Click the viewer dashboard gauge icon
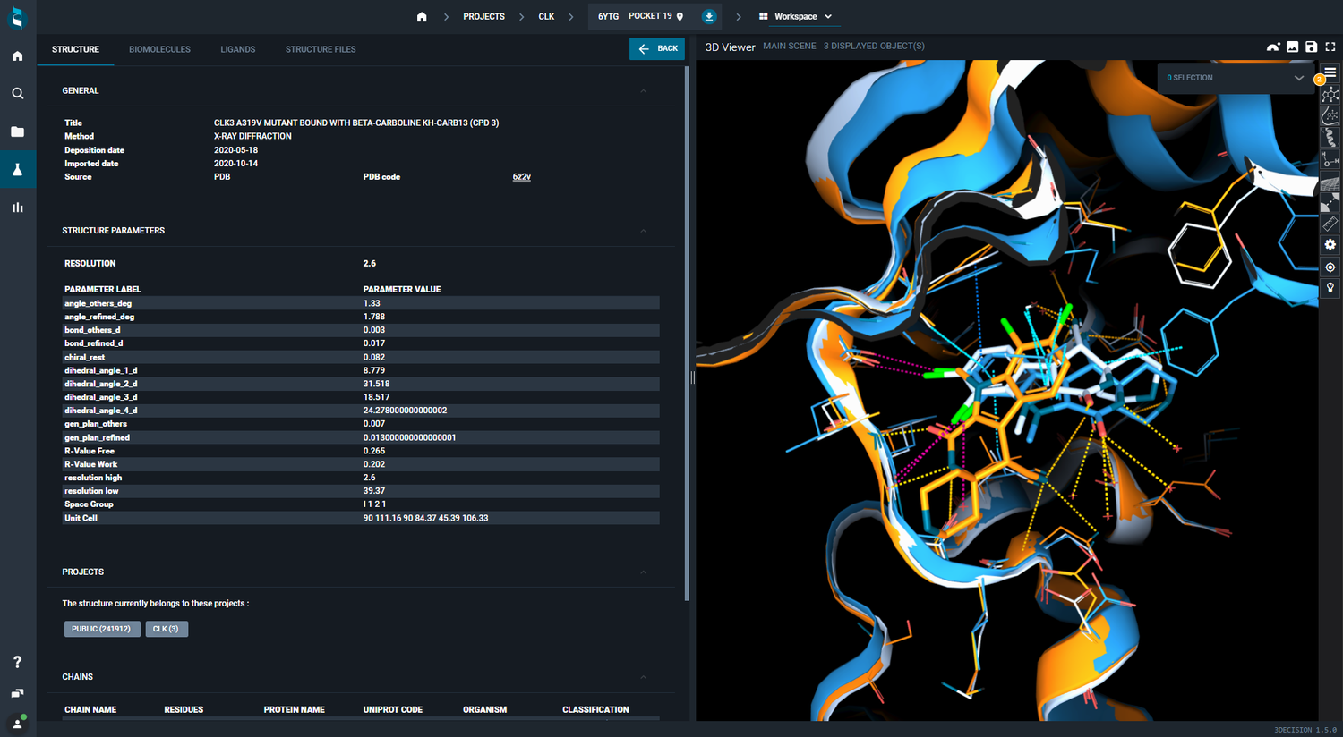The height and width of the screenshot is (737, 1343). (1273, 47)
